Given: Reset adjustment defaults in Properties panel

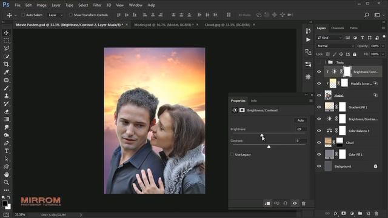Looking at the screenshot, I should tap(286, 203).
